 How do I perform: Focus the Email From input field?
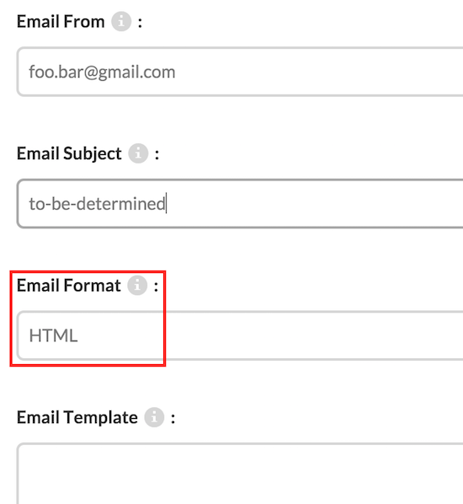click(240, 72)
